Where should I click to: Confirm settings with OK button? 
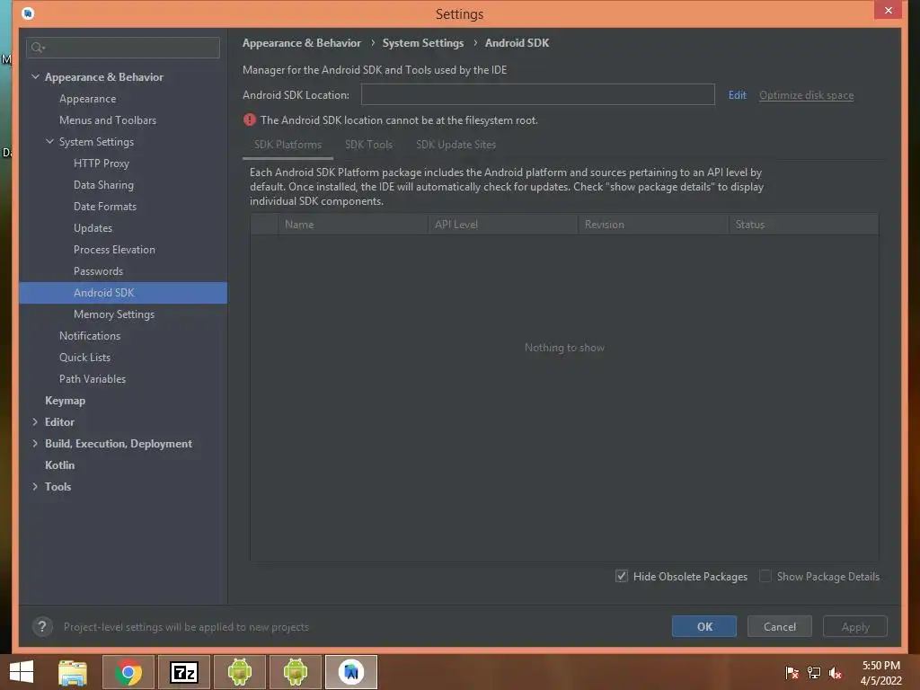tap(704, 626)
